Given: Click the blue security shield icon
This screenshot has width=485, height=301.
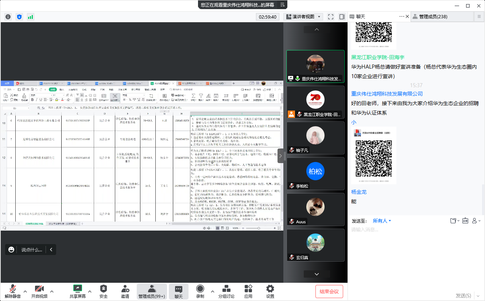Looking at the screenshot, I should [x=19, y=17].
